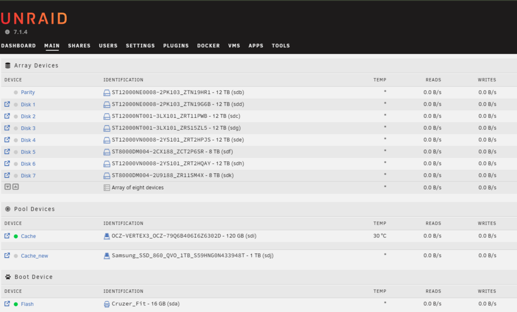Open the Shares tab
Image resolution: width=517 pixels, height=312 pixels.
point(79,46)
